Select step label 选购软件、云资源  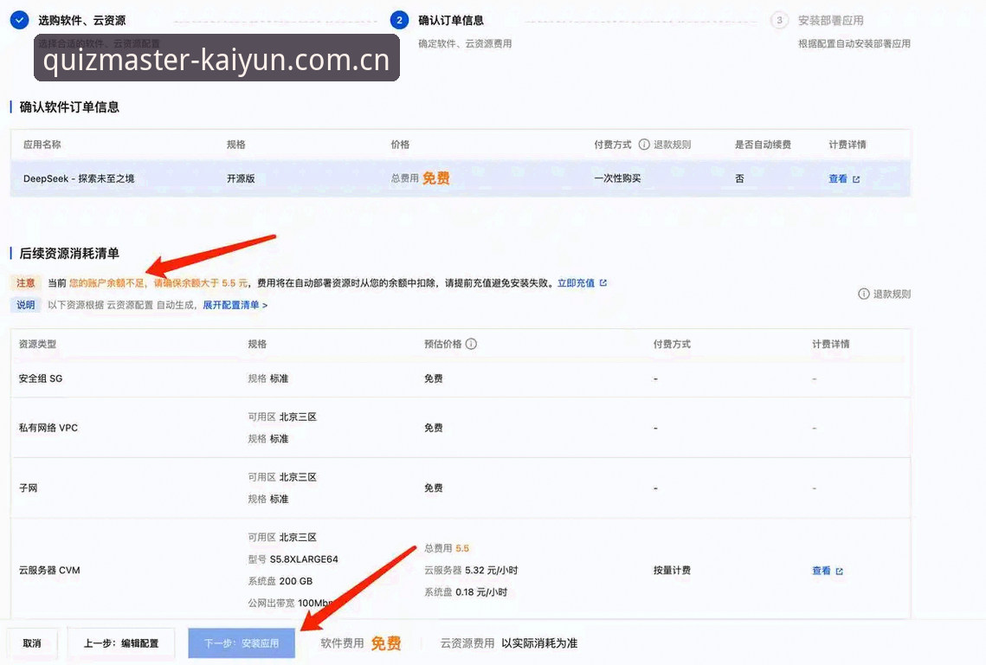pos(81,20)
